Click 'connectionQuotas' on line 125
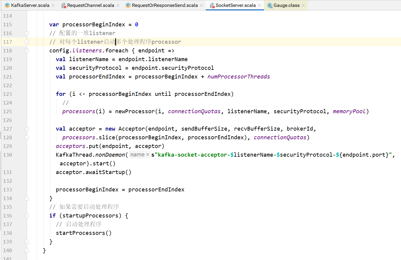401x260 pixels. pos(194,111)
